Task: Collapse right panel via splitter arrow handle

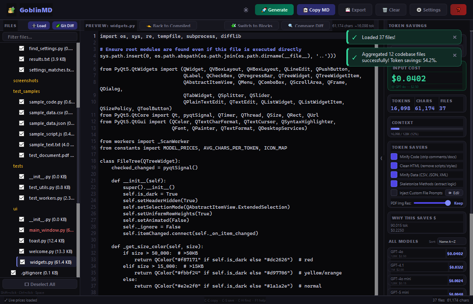Action: [x=381, y=158]
